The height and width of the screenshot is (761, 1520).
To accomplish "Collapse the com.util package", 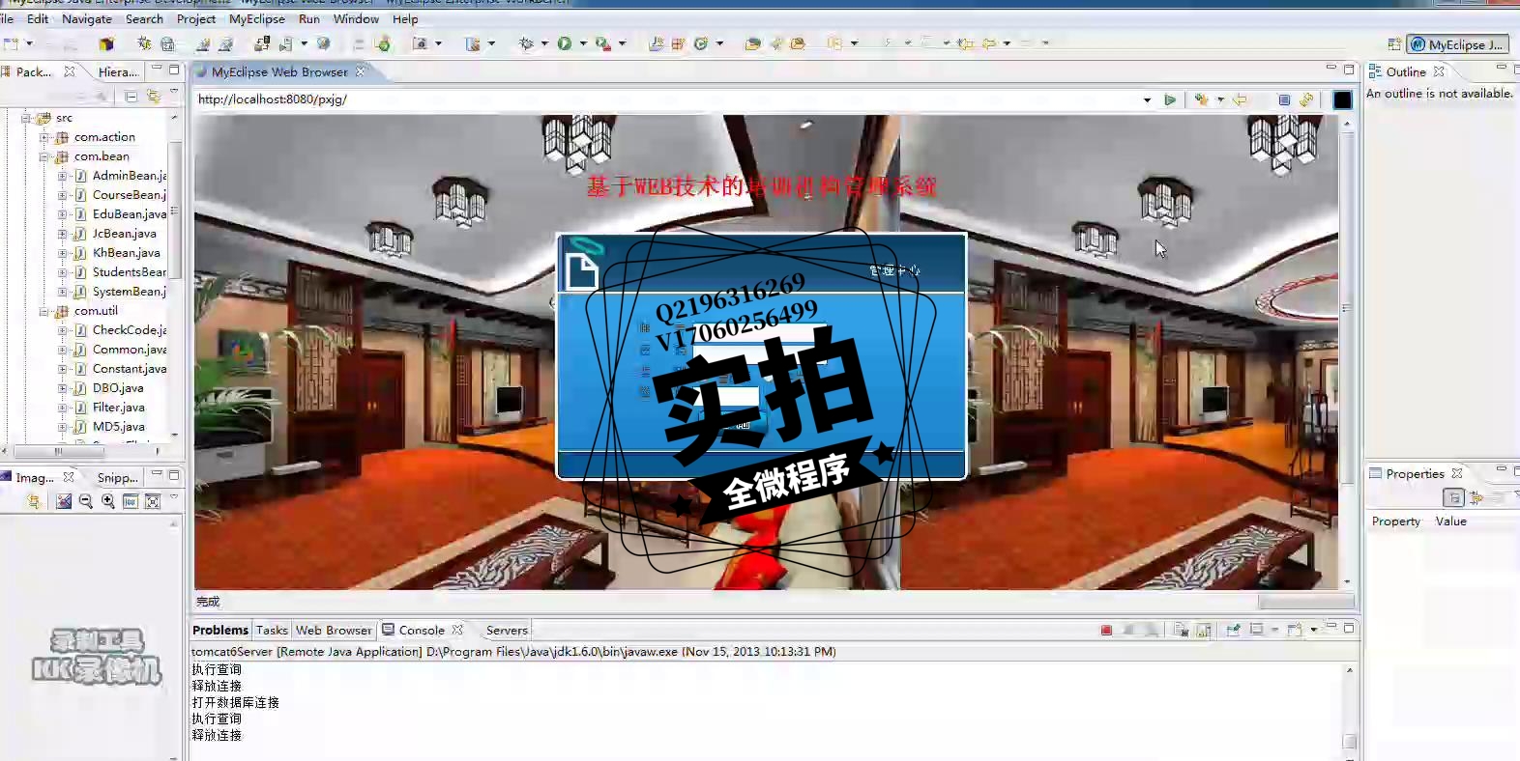I will click(x=44, y=311).
